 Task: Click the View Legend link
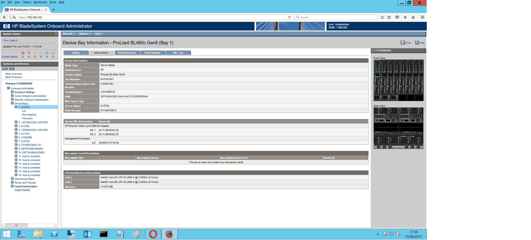point(11,41)
